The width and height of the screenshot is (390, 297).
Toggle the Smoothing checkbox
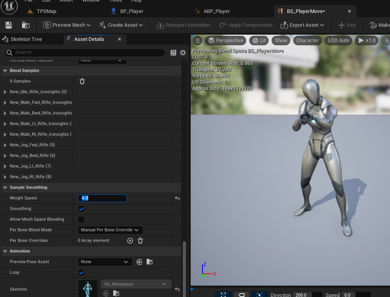pyautogui.click(x=81, y=209)
